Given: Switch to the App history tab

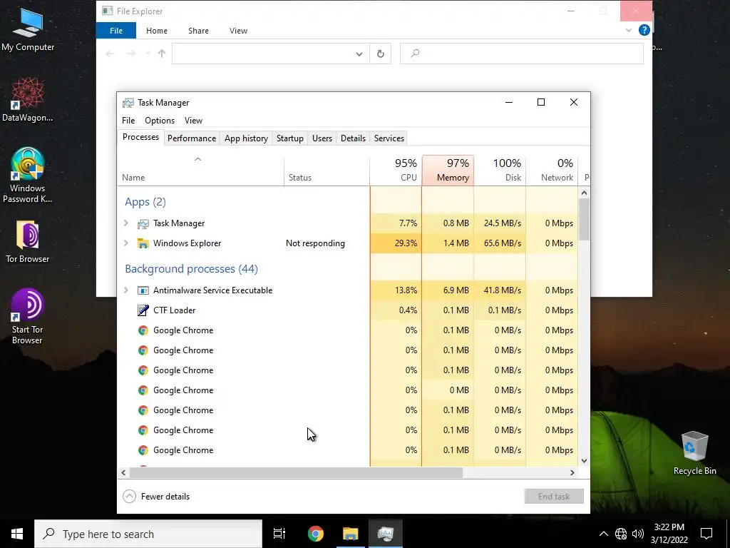Looking at the screenshot, I should 246,138.
